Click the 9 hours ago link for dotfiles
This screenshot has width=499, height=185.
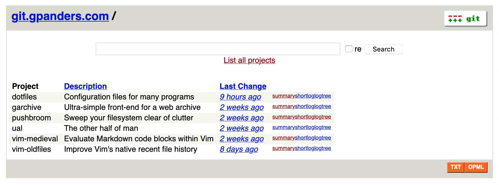pyautogui.click(x=240, y=97)
